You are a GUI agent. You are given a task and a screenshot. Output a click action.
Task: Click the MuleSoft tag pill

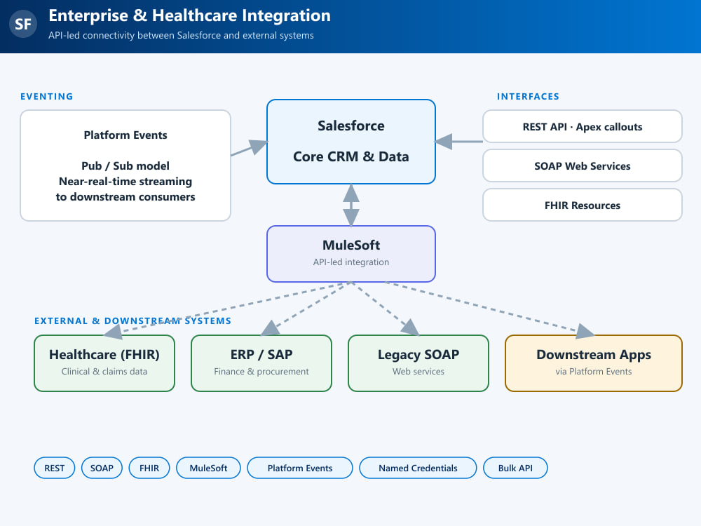coord(208,468)
